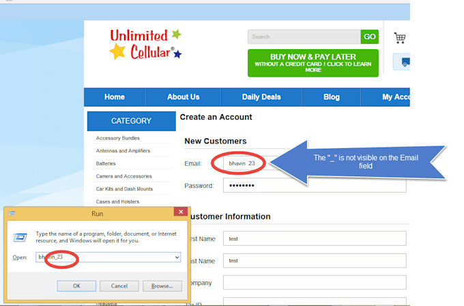Image resolution: width=464 pixels, height=306 pixels.
Task: Click Browse... in the Run dialog
Action: (x=162, y=286)
